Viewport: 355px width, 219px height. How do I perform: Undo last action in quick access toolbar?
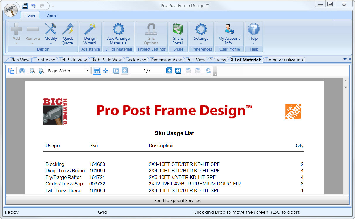click(33, 6)
